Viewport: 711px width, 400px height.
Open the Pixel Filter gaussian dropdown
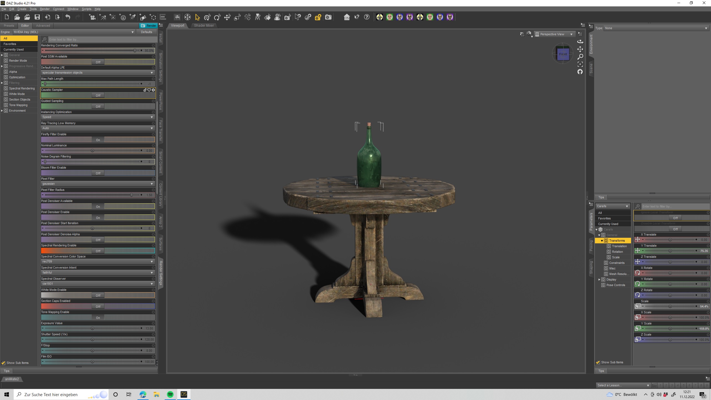point(98,184)
